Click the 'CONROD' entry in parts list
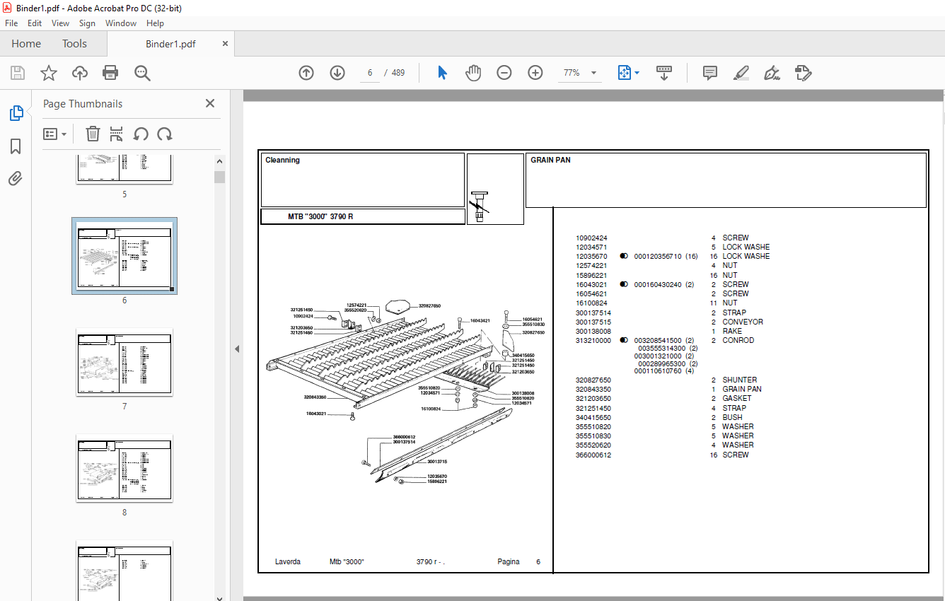Screen dimensions: 945x601 coord(738,341)
